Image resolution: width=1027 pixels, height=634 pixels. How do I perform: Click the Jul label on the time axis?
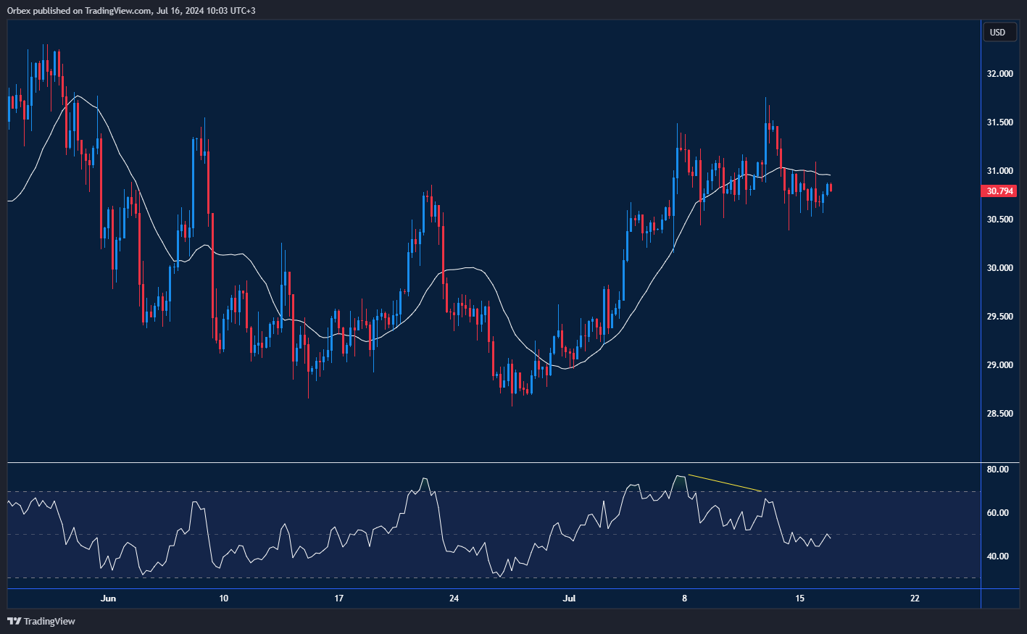(570, 598)
